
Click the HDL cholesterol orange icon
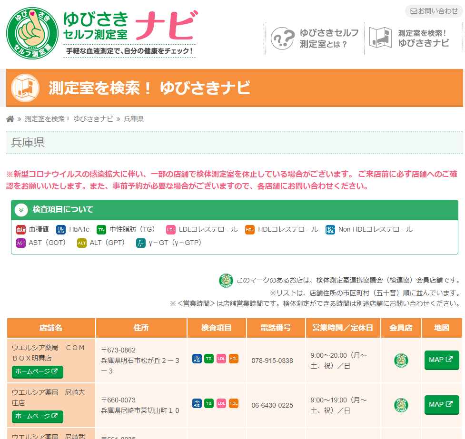(x=250, y=230)
